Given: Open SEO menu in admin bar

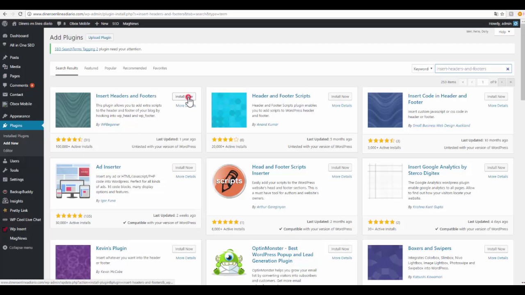Looking at the screenshot, I should click(x=115, y=23).
